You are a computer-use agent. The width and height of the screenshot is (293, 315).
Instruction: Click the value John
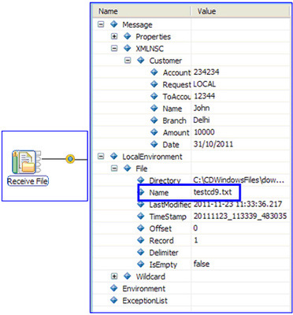(202, 108)
